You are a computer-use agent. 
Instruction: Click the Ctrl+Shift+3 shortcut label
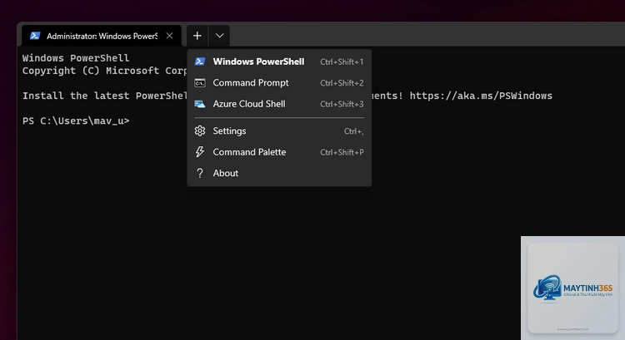342,104
